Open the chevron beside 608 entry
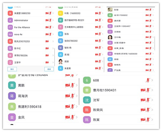162x132 pixels. click(x=152, y=80)
